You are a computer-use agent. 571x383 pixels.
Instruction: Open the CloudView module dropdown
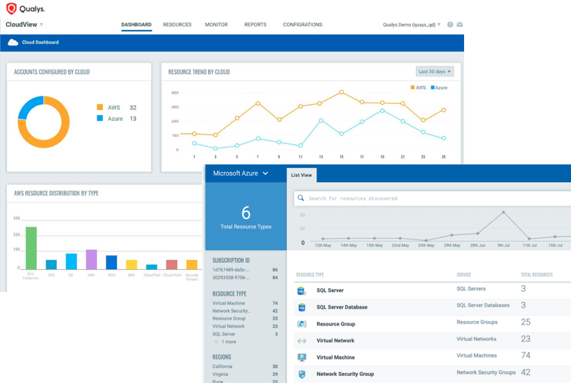(24, 24)
